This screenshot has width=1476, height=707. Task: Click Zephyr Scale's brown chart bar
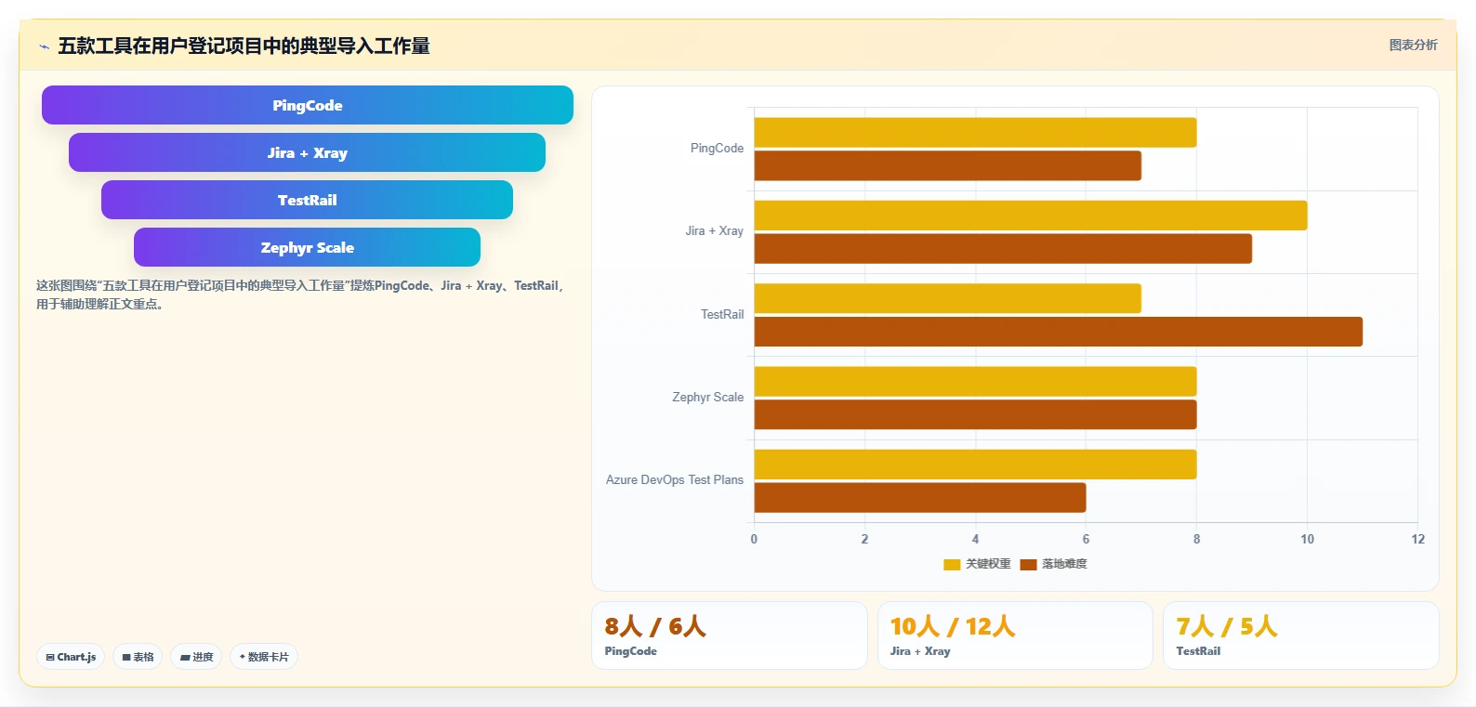975,414
